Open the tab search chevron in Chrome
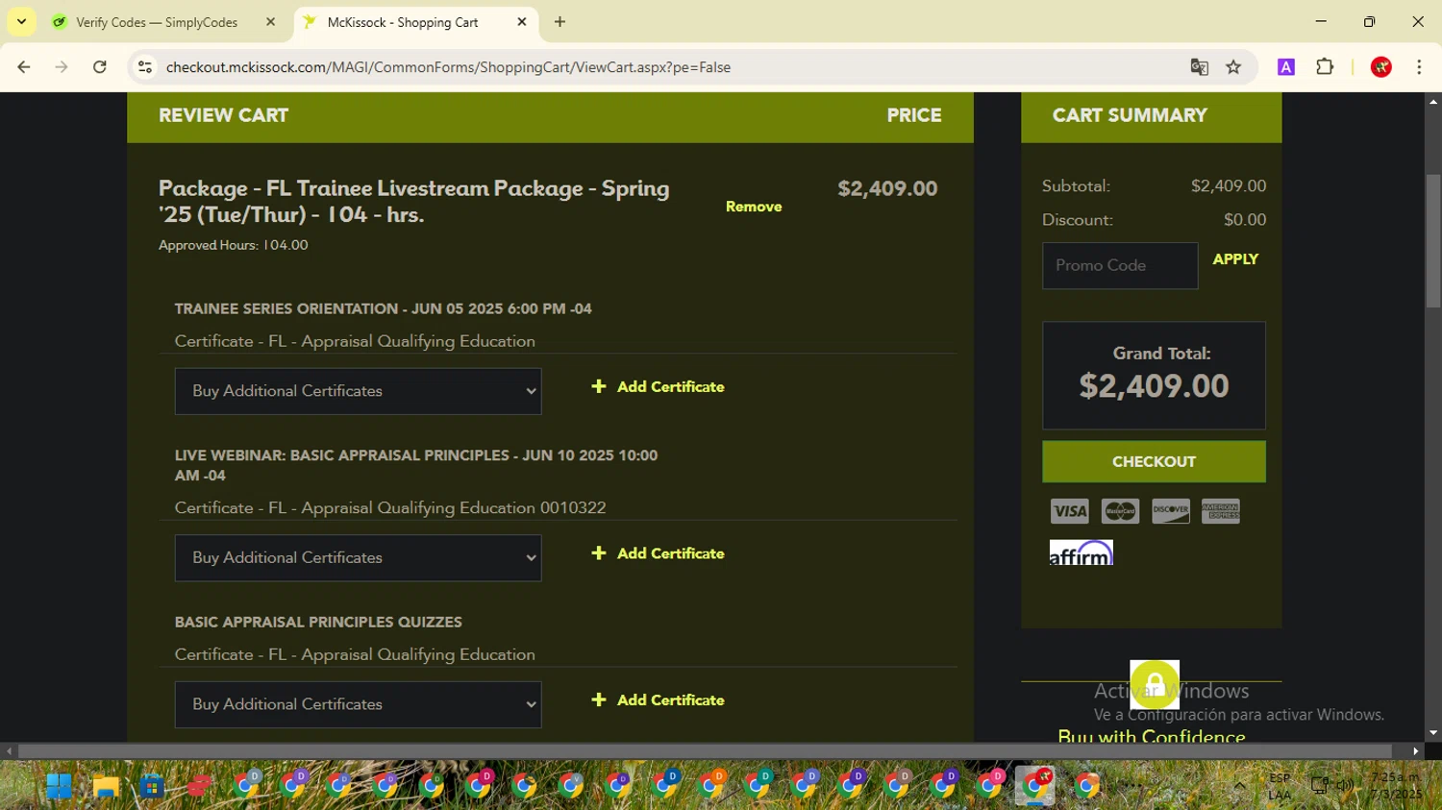Image resolution: width=1442 pixels, height=810 pixels. pyautogui.click(x=21, y=21)
